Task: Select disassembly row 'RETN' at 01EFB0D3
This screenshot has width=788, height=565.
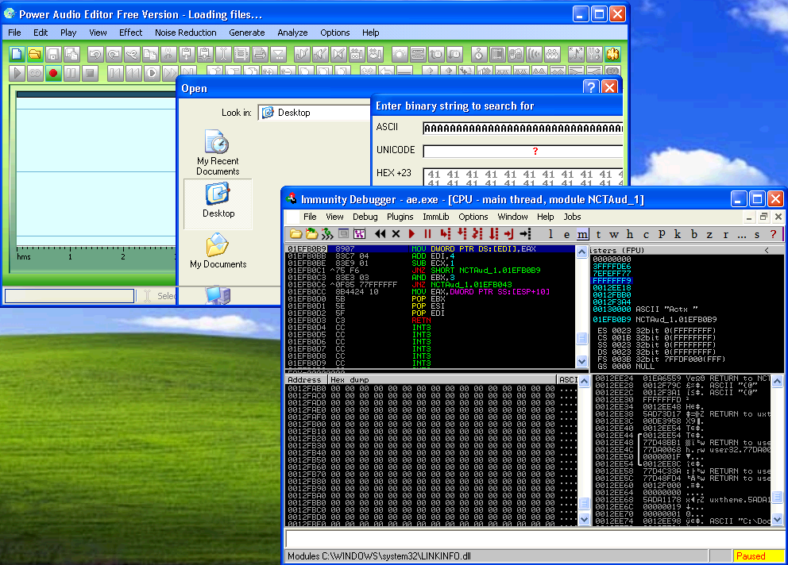Action: point(431,321)
